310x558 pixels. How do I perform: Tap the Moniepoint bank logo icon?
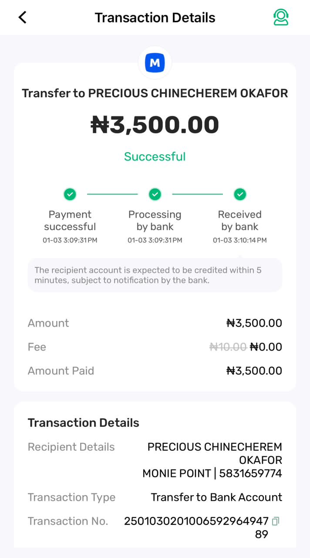(x=155, y=63)
